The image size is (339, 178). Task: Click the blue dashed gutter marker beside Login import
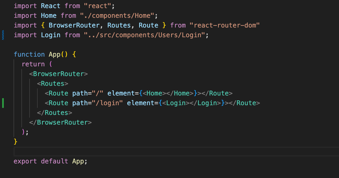tap(3, 35)
